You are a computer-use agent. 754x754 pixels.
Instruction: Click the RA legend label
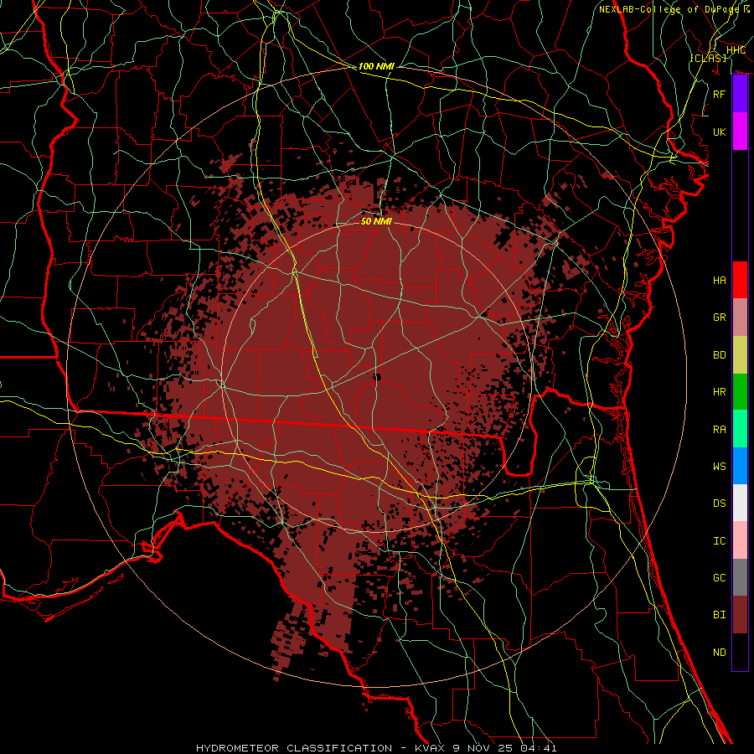[719, 430]
